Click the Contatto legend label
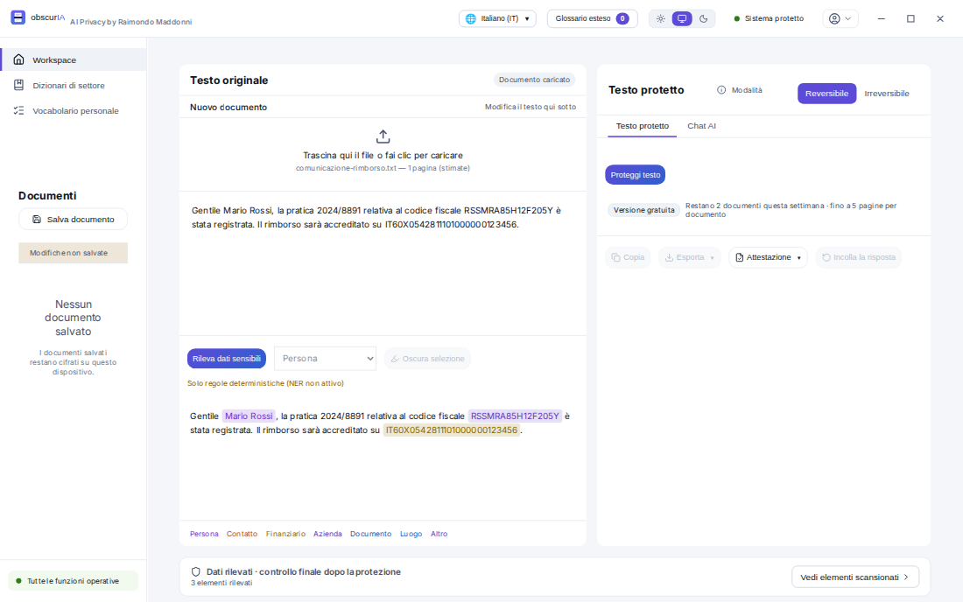Viewport: 963px width, 602px height. [x=242, y=534]
